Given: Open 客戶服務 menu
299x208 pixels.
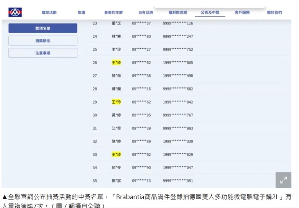Looking at the screenshot, I should (x=242, y=12).
